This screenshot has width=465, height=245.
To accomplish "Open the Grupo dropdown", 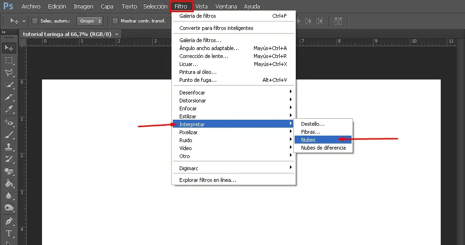I will [90, 21].
